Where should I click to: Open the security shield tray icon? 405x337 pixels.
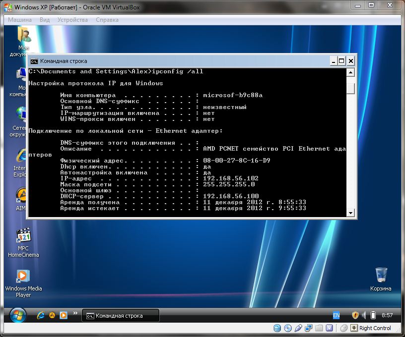pos(355,315)
